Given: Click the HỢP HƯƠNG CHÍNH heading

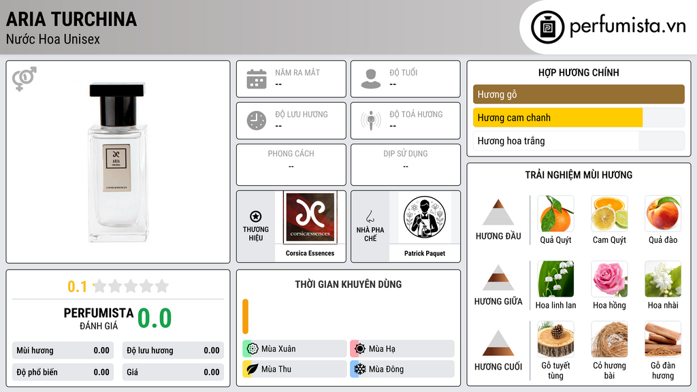Looking at the screenshot, I should pos(579,72).
